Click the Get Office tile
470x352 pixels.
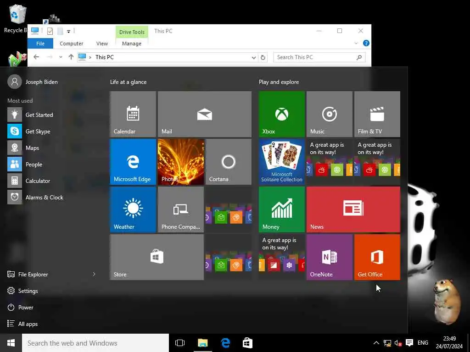coord(377,257)
